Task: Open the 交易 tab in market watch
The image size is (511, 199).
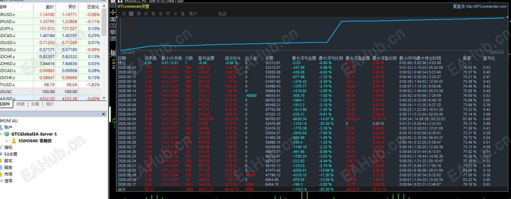Action: [35, 104]
